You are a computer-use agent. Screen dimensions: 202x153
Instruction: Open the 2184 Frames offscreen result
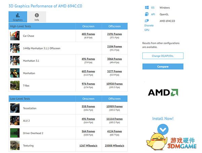(x=114, y=47)
